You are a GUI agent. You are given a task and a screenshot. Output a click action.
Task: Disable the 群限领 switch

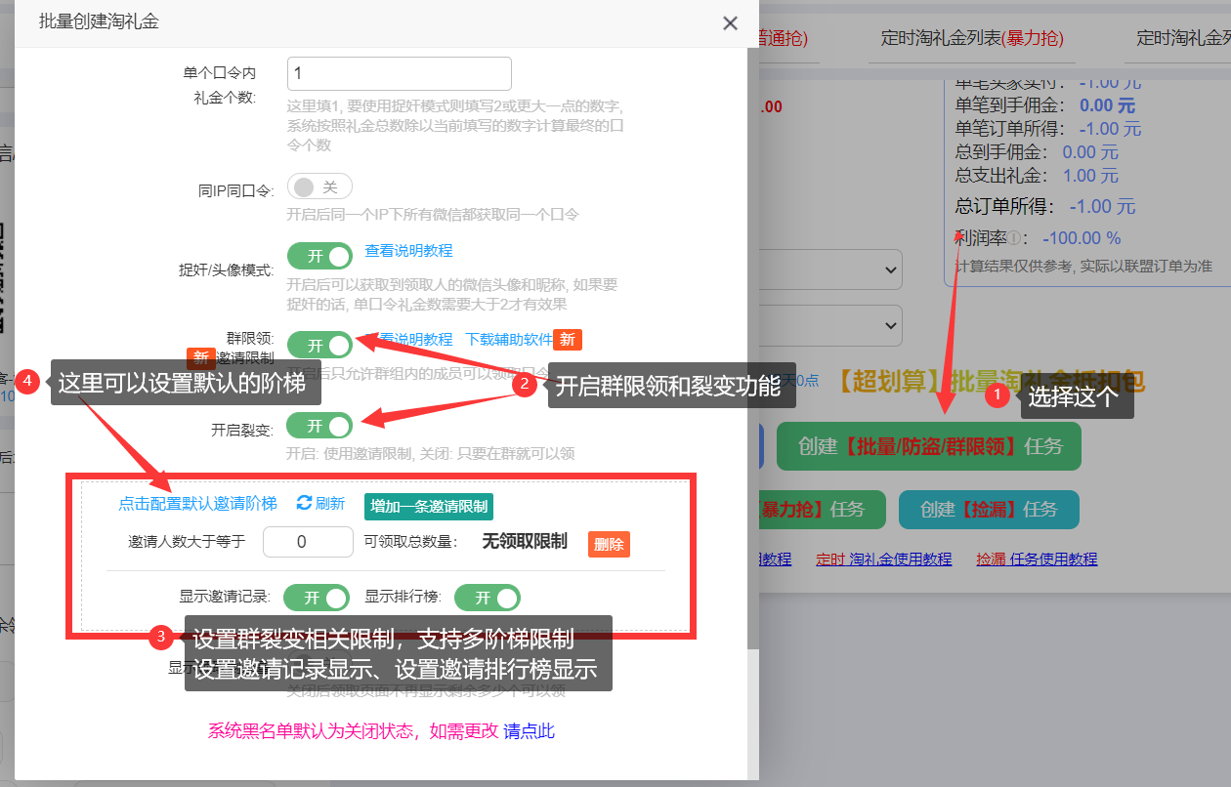point(319,345)
